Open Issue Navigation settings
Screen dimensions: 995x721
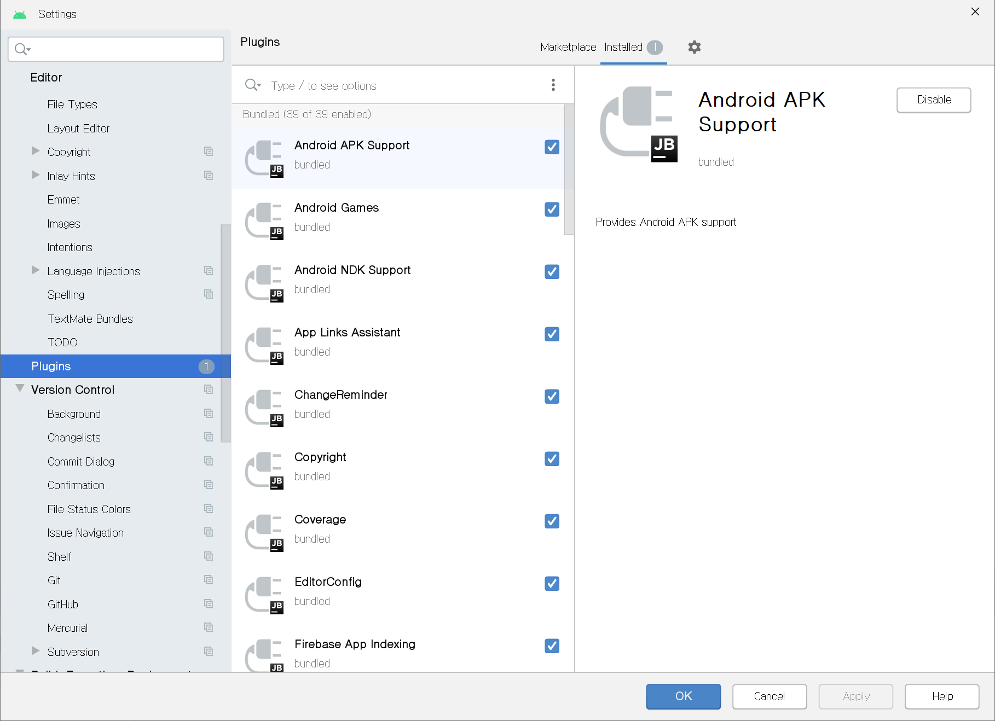(x=85, y=533)
